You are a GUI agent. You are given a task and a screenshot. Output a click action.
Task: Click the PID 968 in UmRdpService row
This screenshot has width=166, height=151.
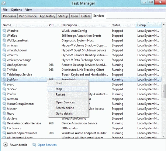[51, 65]
